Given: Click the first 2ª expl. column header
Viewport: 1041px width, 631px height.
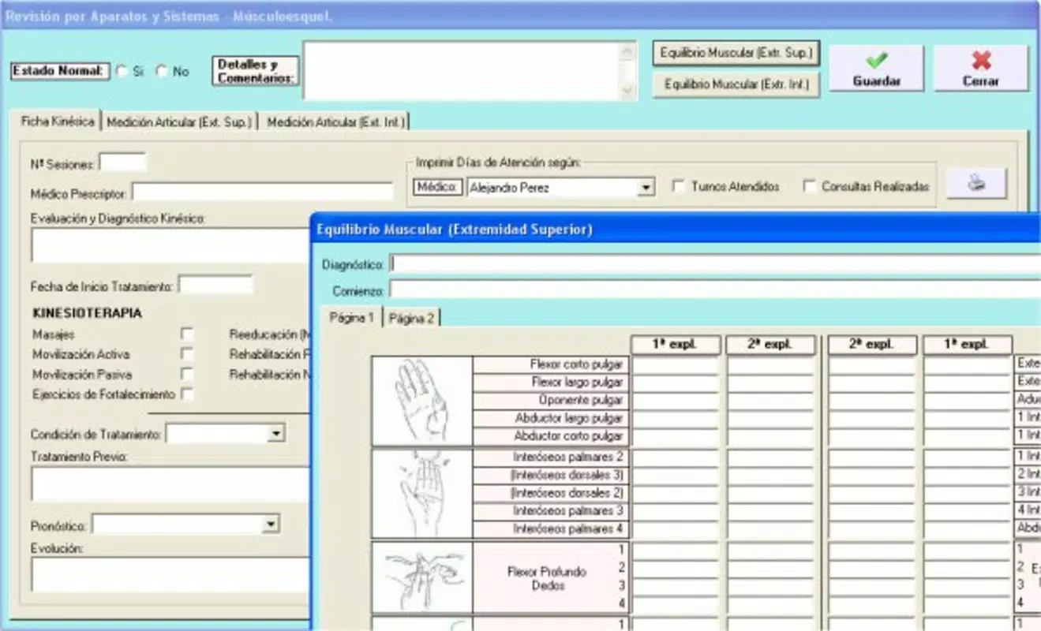Looking at the screenshot, I should [x=770, y=345].
